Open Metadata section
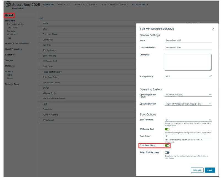The height and width of the screenshot is (178, 221). click(10, 66)
